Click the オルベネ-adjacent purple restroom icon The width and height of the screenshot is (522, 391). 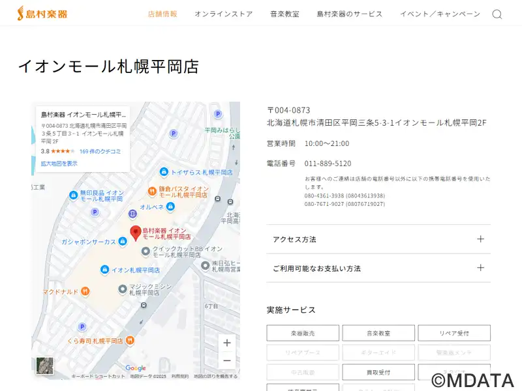click(132, 214)
